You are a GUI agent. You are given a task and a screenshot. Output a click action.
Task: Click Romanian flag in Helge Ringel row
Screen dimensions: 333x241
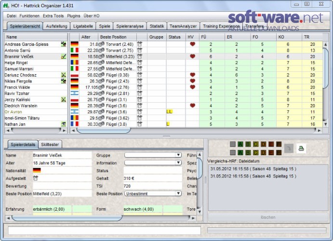[x=75, y=63]
